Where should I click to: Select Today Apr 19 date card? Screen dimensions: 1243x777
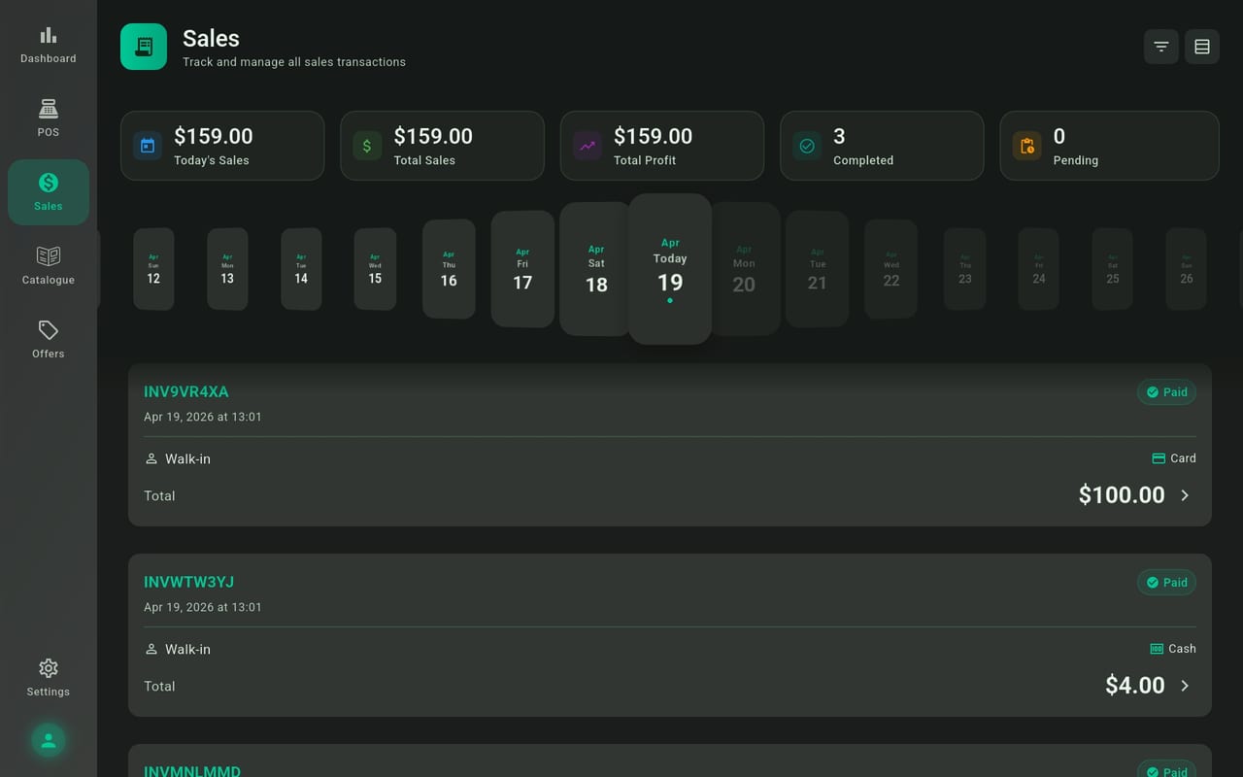[x=670, y=269]
